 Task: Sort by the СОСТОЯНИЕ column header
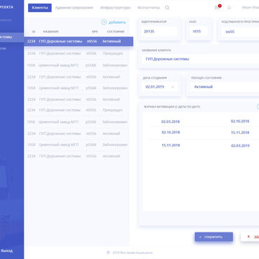click(116, 32)
